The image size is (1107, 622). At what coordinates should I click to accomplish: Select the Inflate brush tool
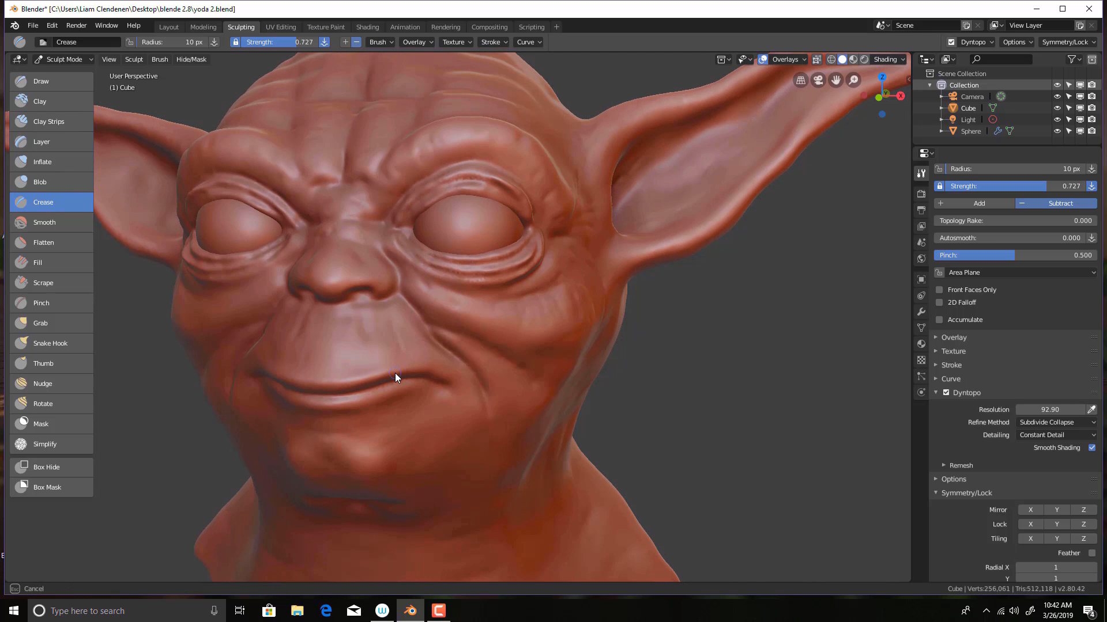(51, 162)
